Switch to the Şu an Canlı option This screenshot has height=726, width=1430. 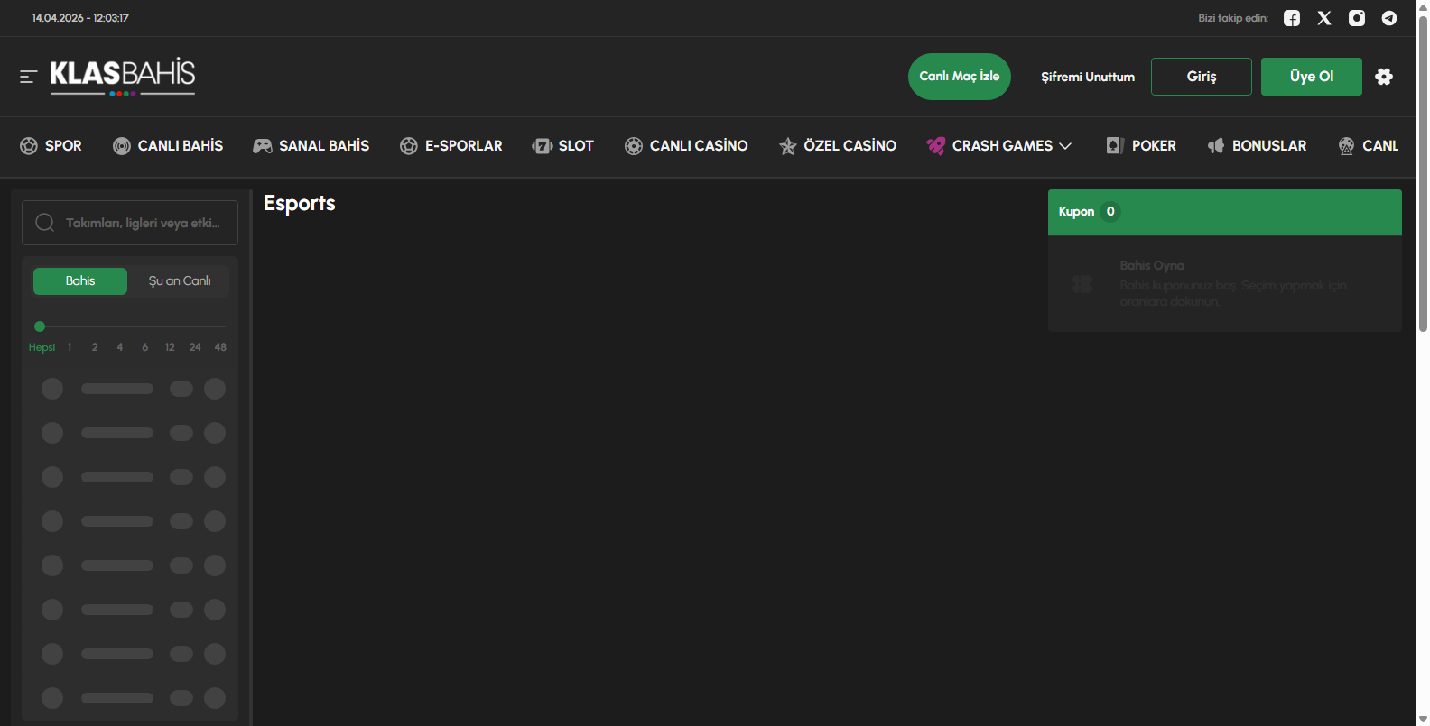[x=180, y=281]
